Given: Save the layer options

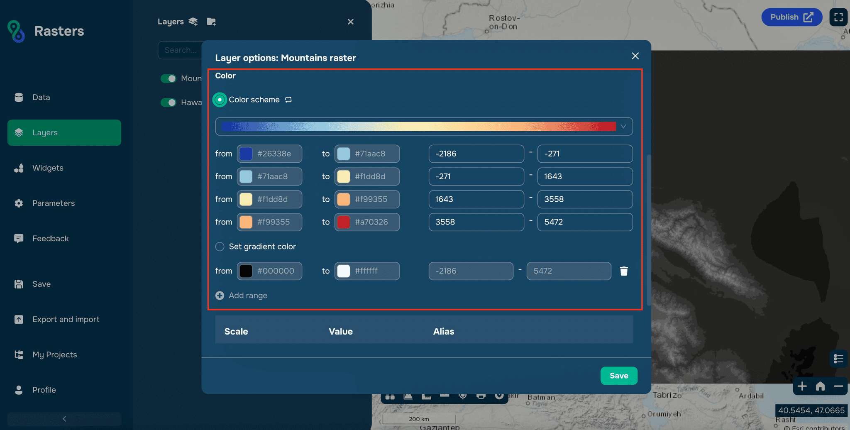Looking at the screenshot, I should 619,376.
